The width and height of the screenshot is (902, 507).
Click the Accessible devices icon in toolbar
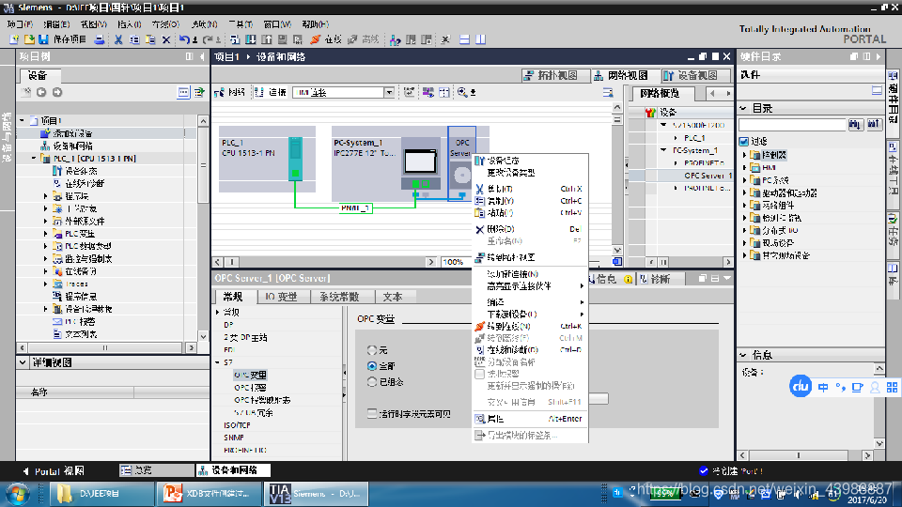pos(395,39)
